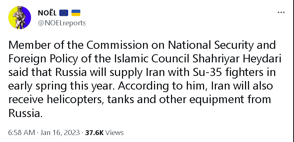Click the word Views in footer
This screenshot has height=142, width=294.
coord(115,133)
